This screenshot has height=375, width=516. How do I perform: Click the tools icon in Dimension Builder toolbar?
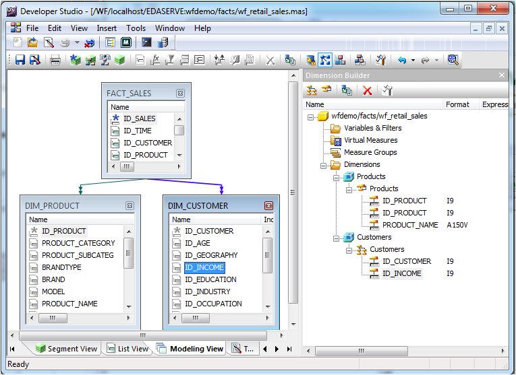[x=387, y=90]
